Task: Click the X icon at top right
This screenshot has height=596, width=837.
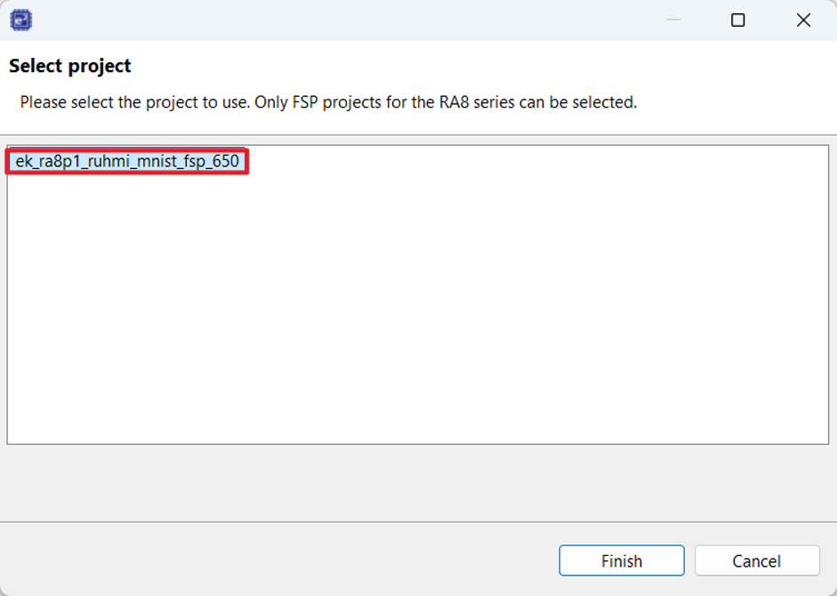Action: pos(803,20)
